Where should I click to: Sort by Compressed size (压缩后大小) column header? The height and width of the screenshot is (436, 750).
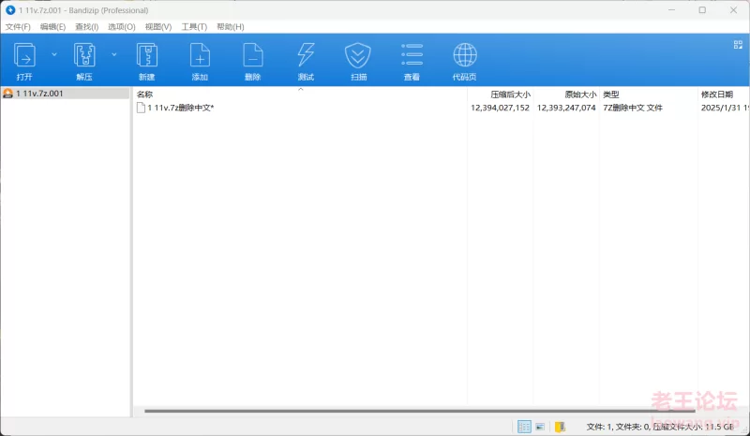[510, 94]
